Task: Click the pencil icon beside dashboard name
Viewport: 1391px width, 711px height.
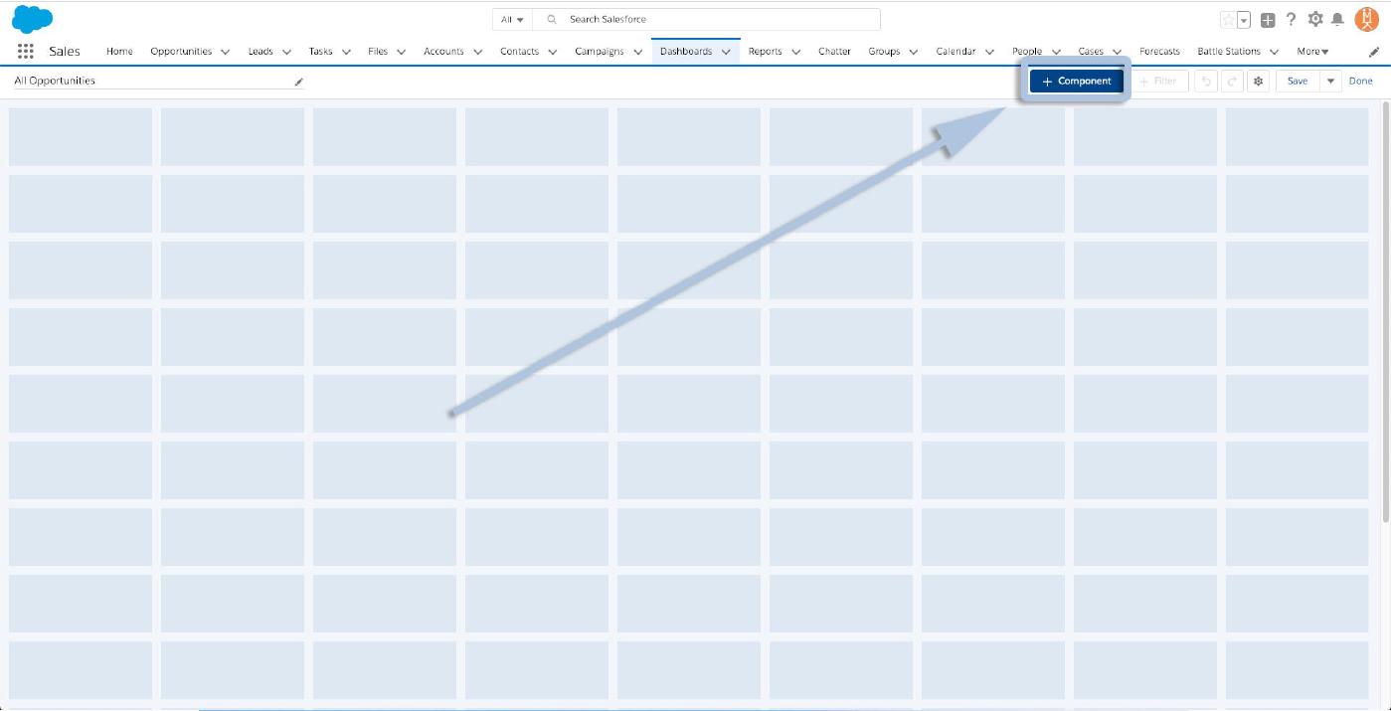Action: coord(298,82)
